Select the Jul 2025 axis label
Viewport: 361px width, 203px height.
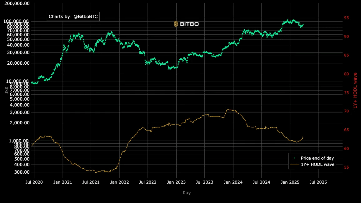coord(318,182)
